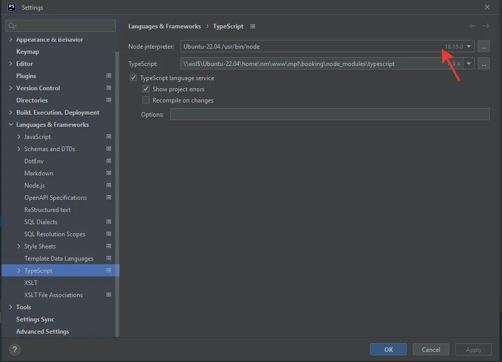This screenshot has width=502, height=362.
Task: Click the Apply button
Action: coord(474,349)
